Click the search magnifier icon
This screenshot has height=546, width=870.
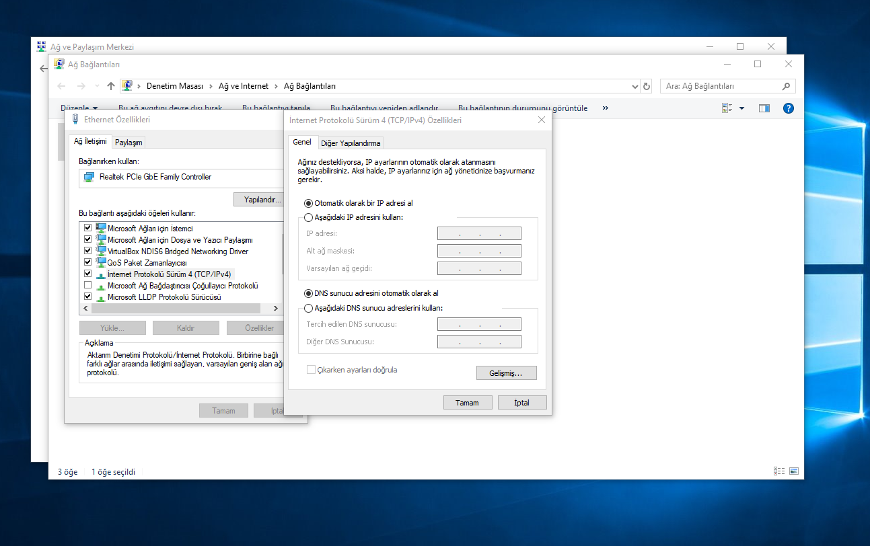tap(786, 86)
